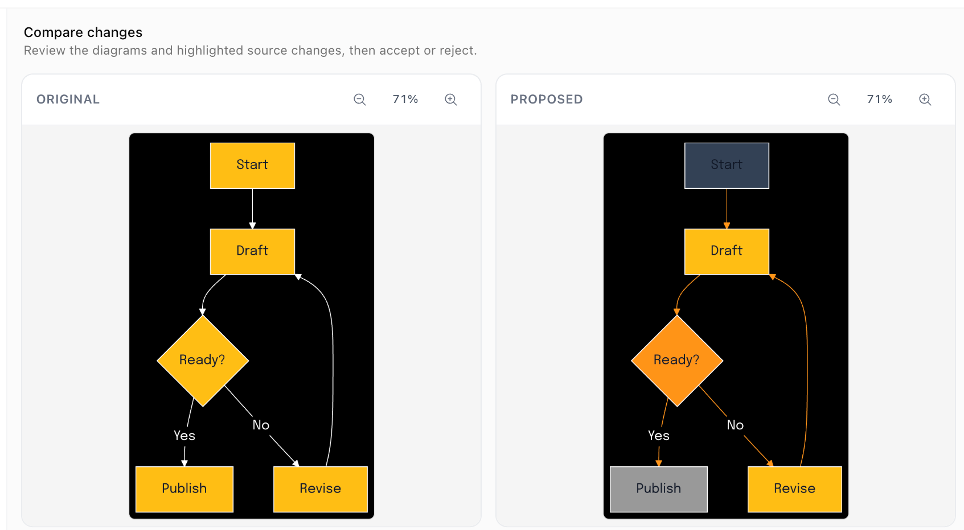The width and height of the screenshot is (964, 530).
Task: Click the Draft node in Original diagram
Action: 252,251
